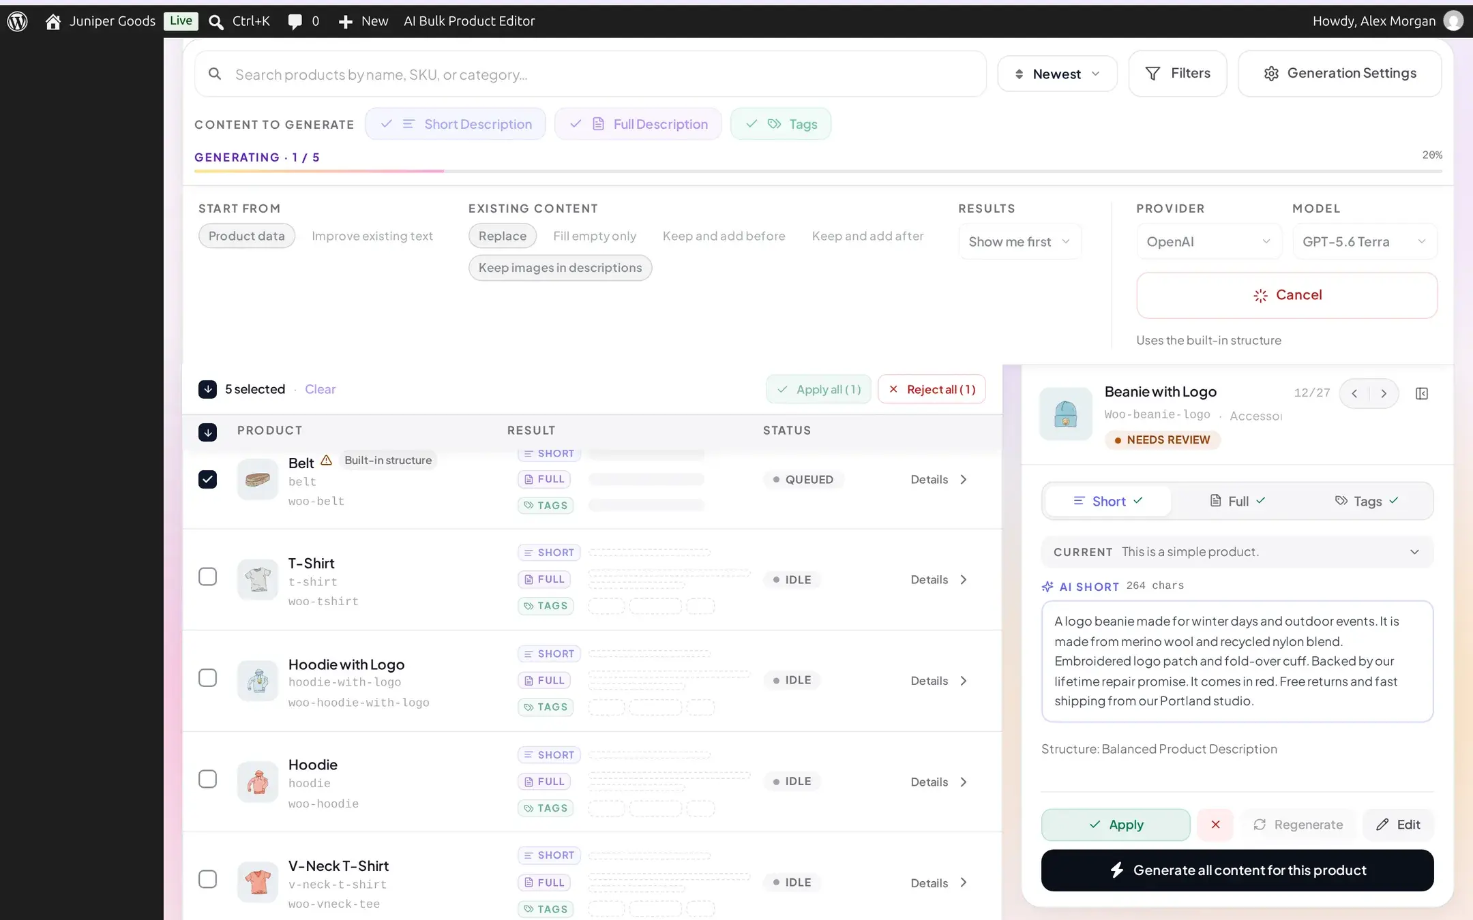The width and height of the screenshot is (1473, 920).
Task: Click the Beanie with Logo thumbnail
Action: pos(1065,414)
